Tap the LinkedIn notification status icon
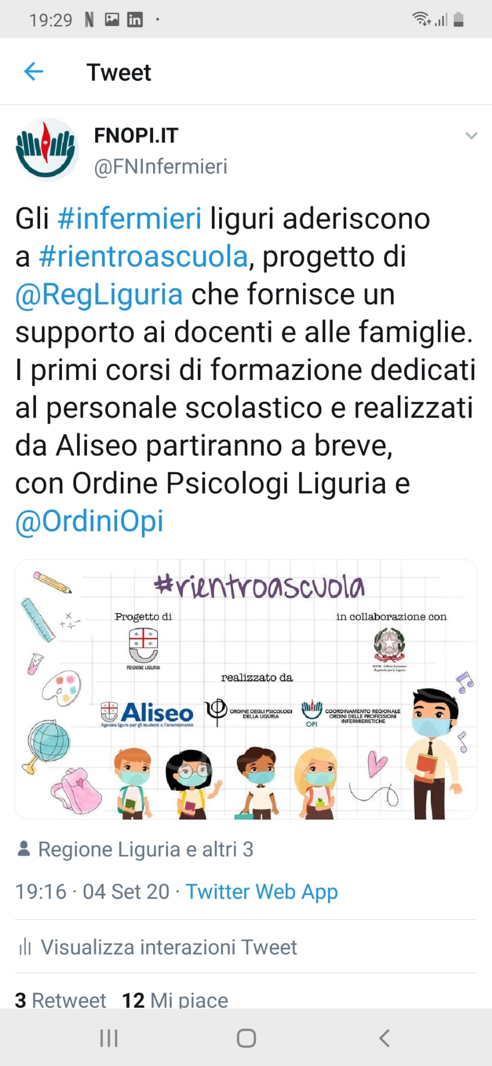 point(135,20)
